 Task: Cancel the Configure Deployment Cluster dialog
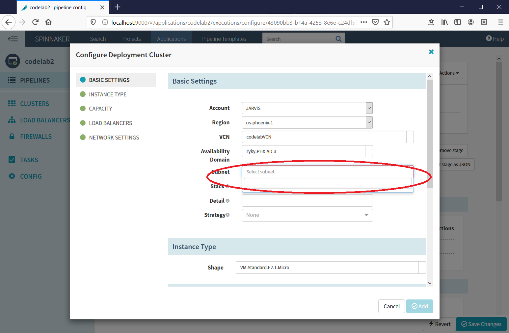point(391,306)
